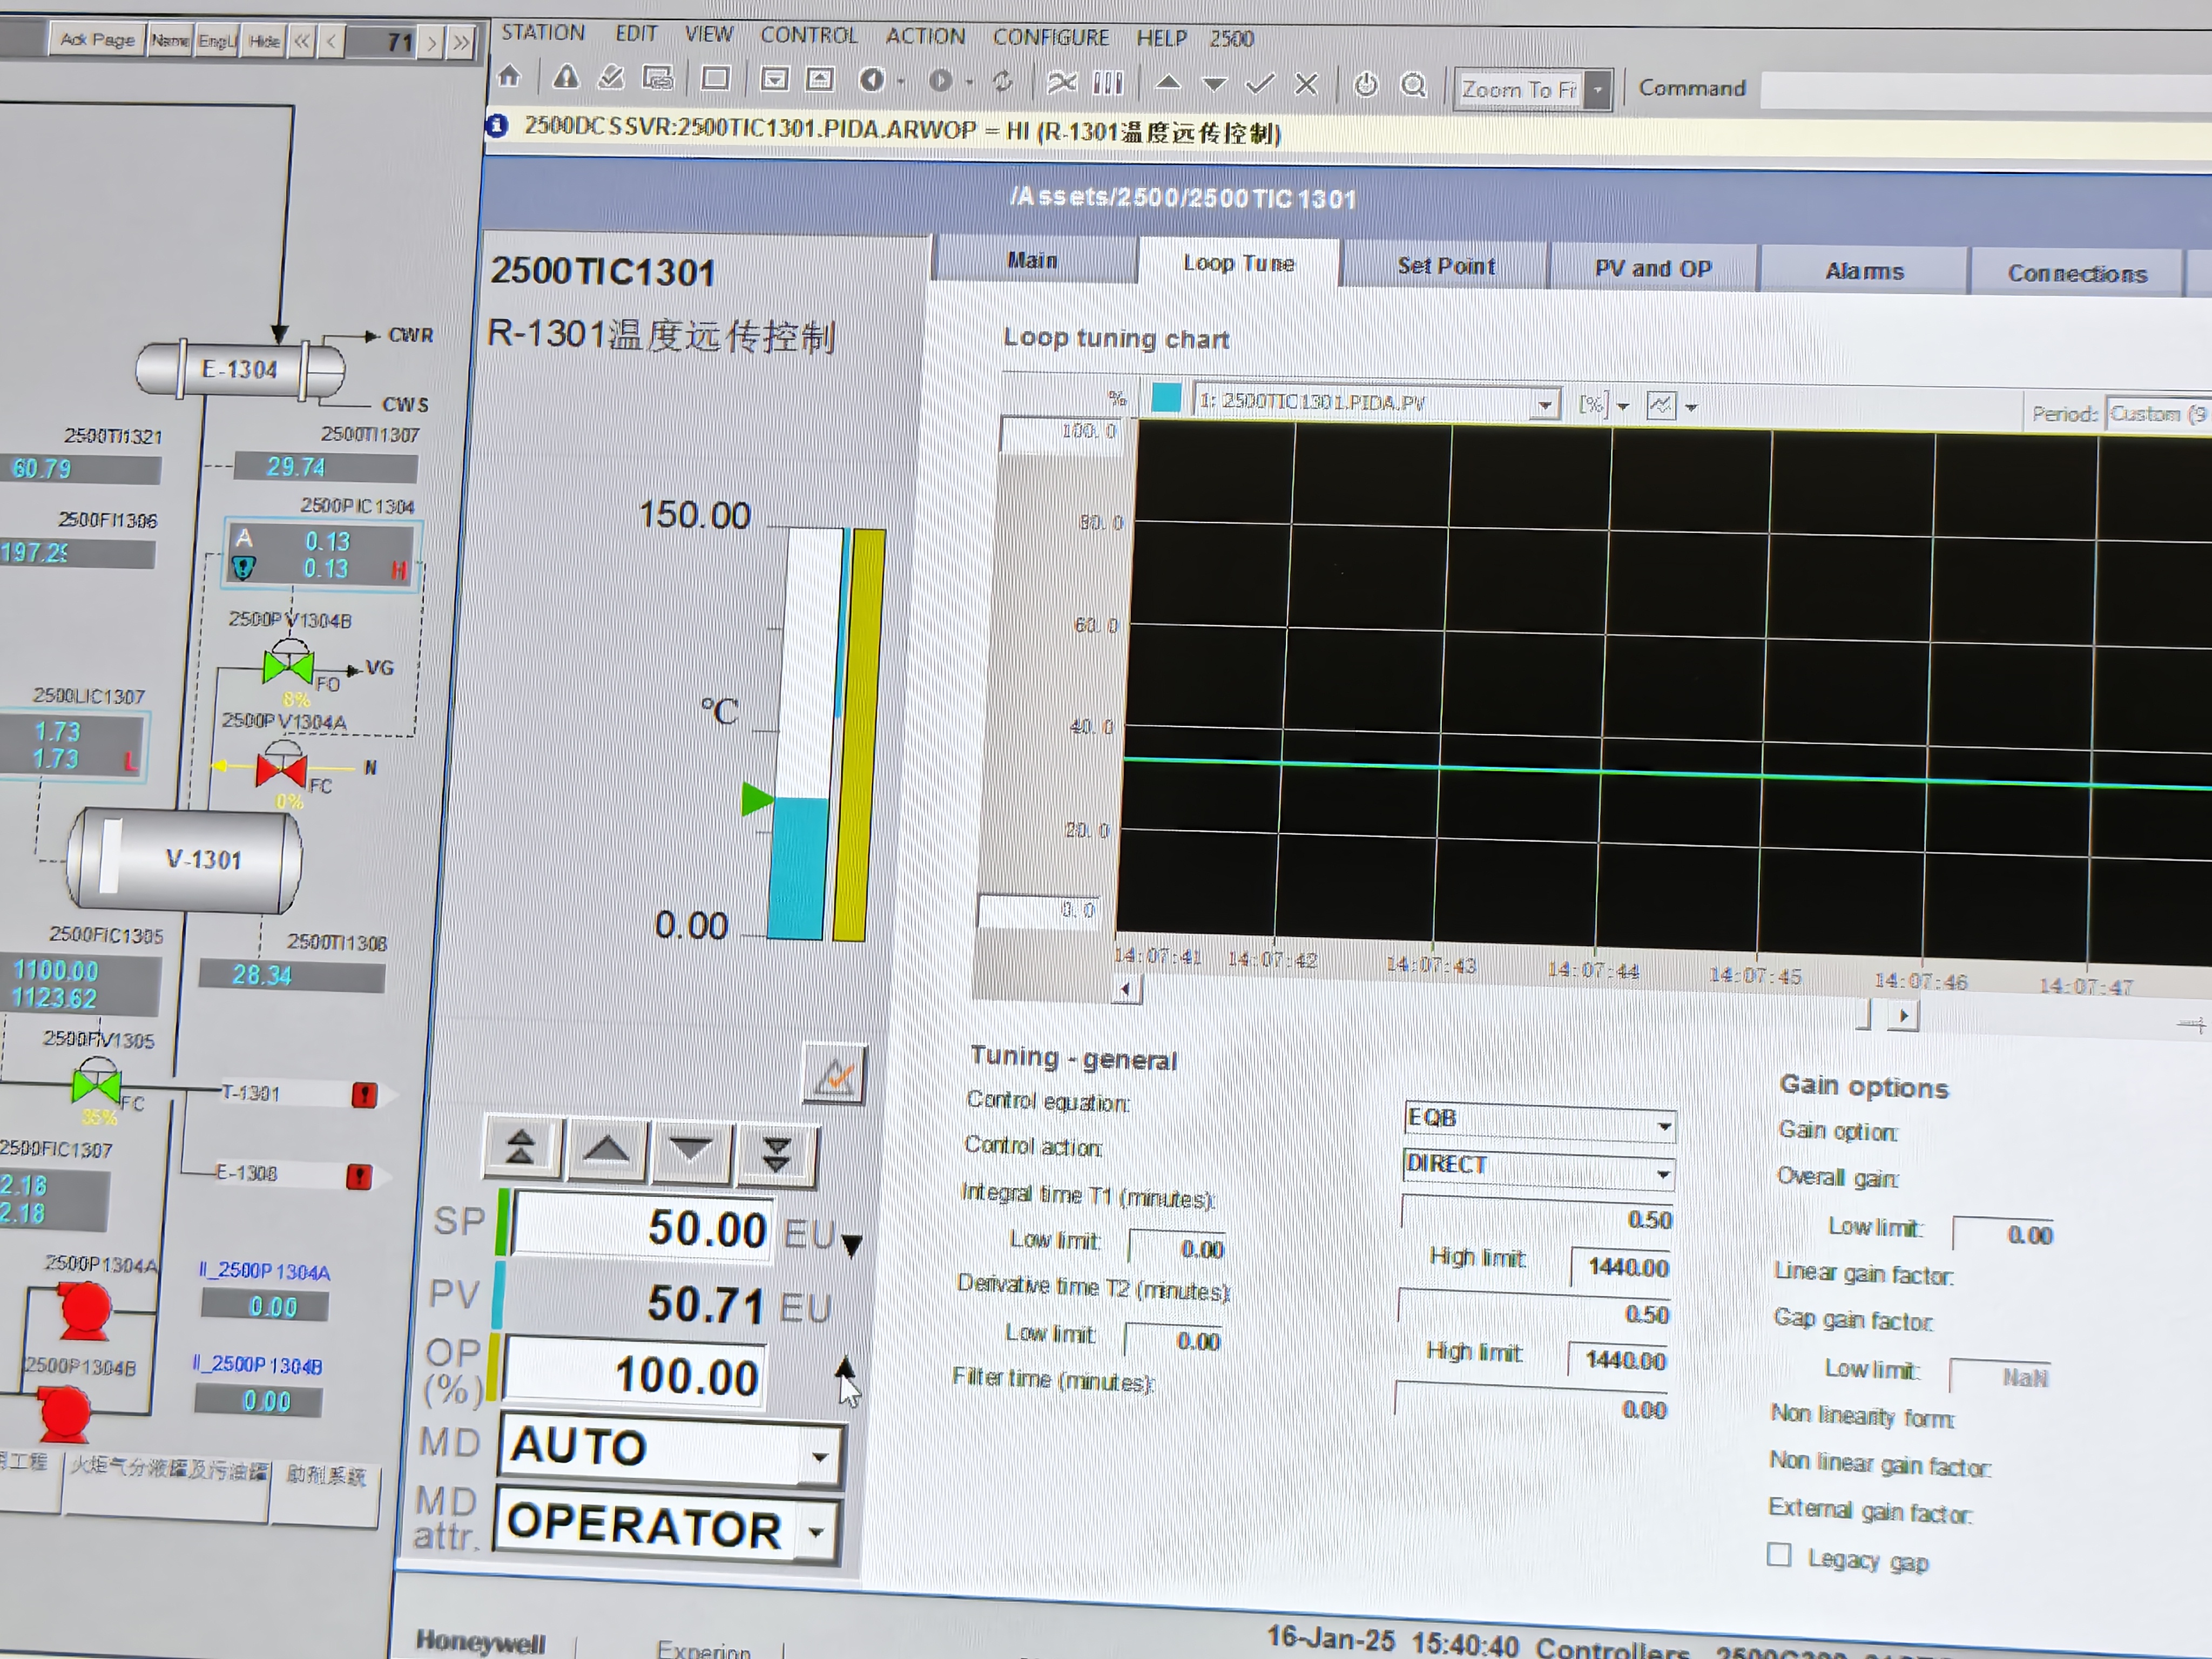Click the Ack Page button
Screen dimensions: 2212x1659
point(97,40)
